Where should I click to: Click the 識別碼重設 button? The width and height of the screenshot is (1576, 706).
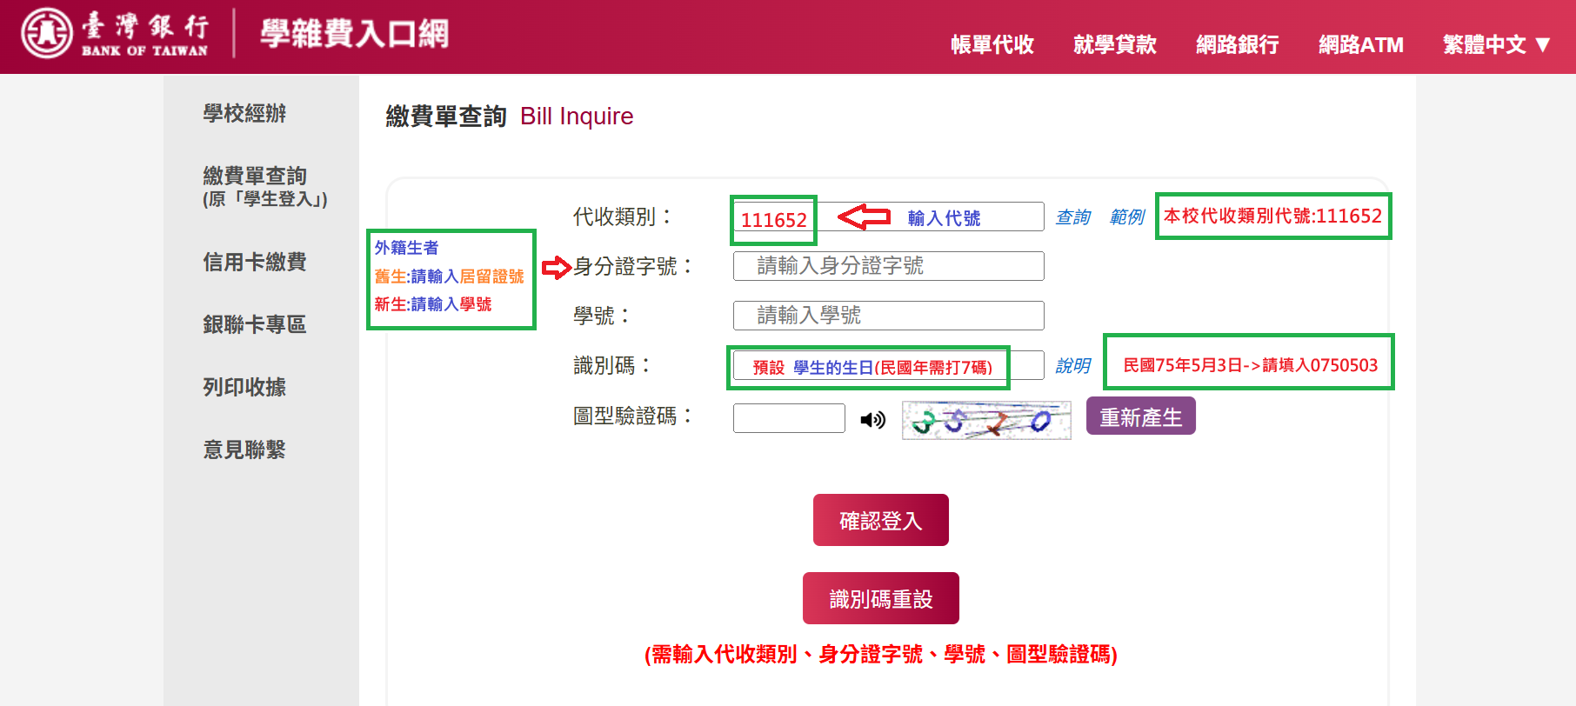[x=881, y=598]
